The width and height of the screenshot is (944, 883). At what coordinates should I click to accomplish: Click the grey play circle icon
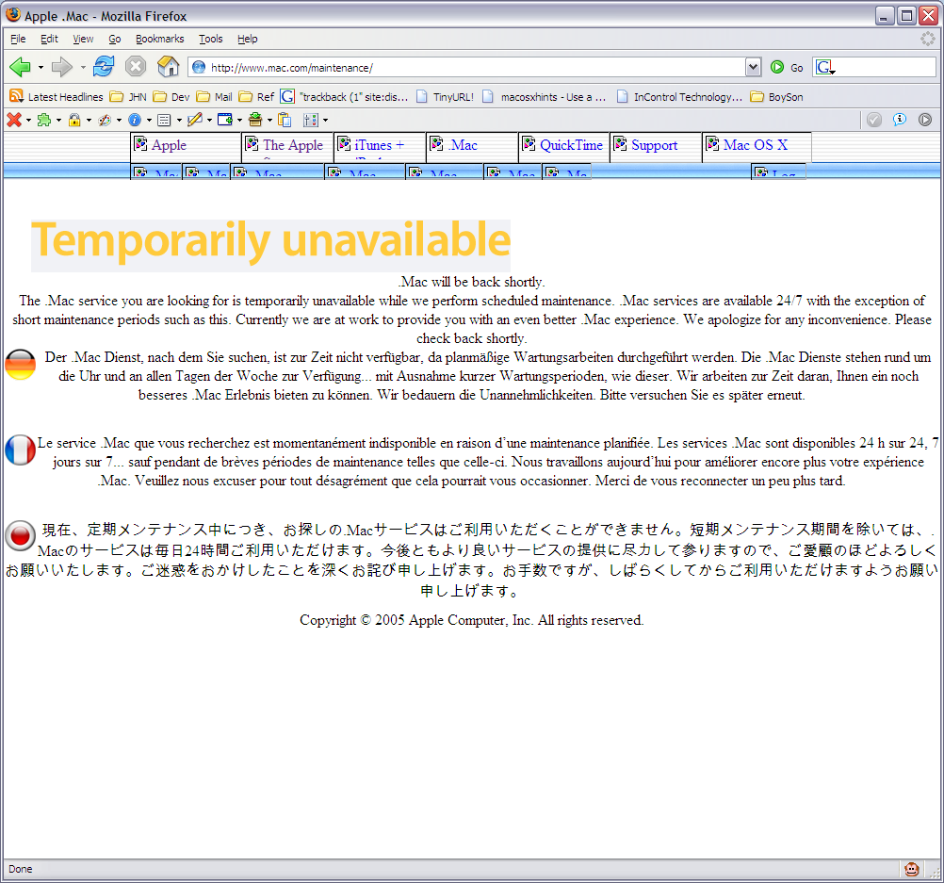point(925,120)
